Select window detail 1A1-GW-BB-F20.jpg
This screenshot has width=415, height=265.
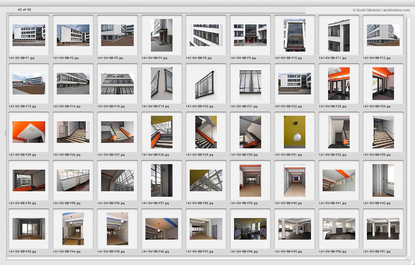coord(206,84)
